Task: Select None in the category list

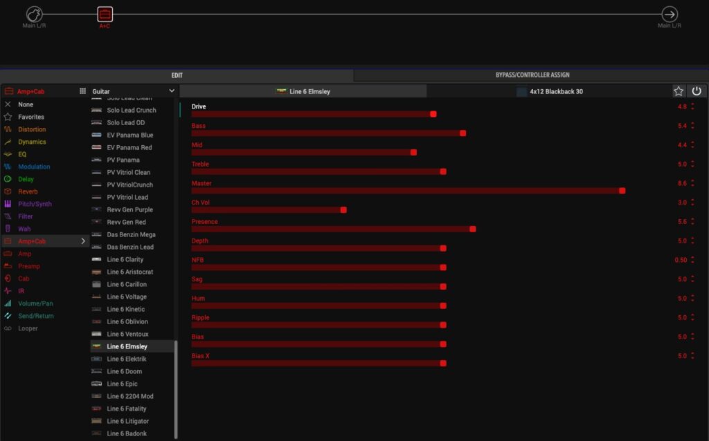Action: pyautogui.click(x=26, y=104)
